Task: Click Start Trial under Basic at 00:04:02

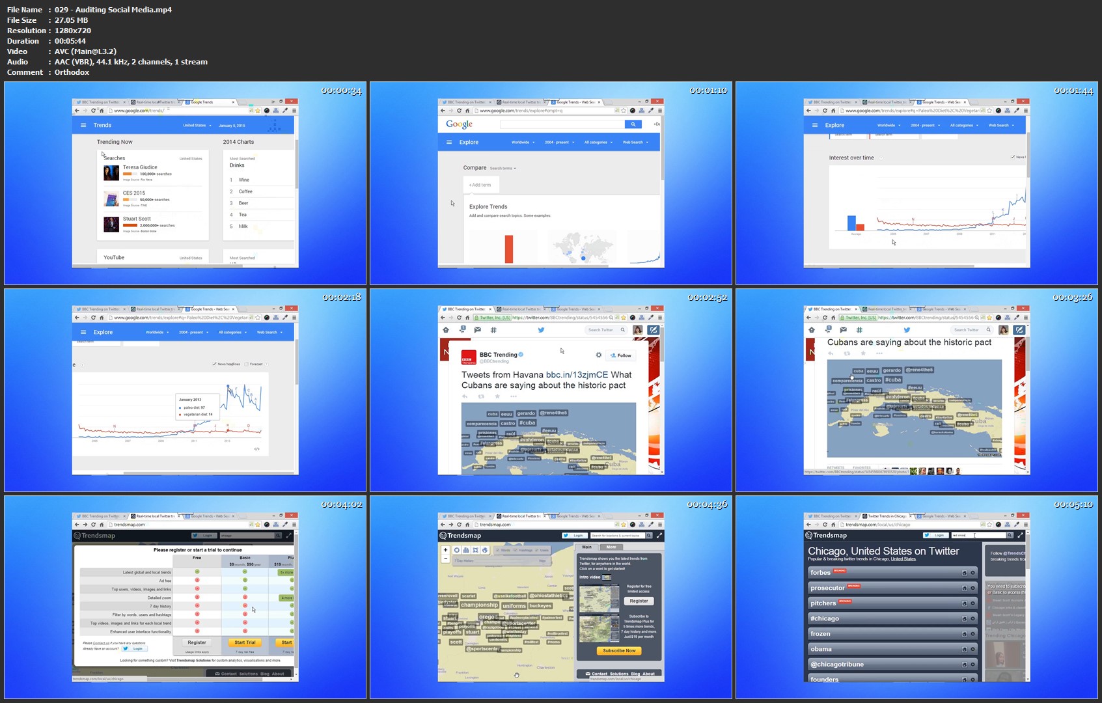Action: click(245, 642)
